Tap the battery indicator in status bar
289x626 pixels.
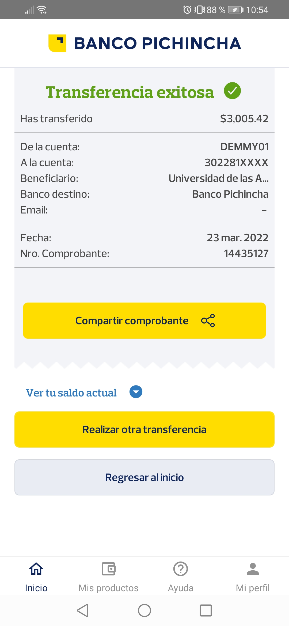tap(235, 10)
